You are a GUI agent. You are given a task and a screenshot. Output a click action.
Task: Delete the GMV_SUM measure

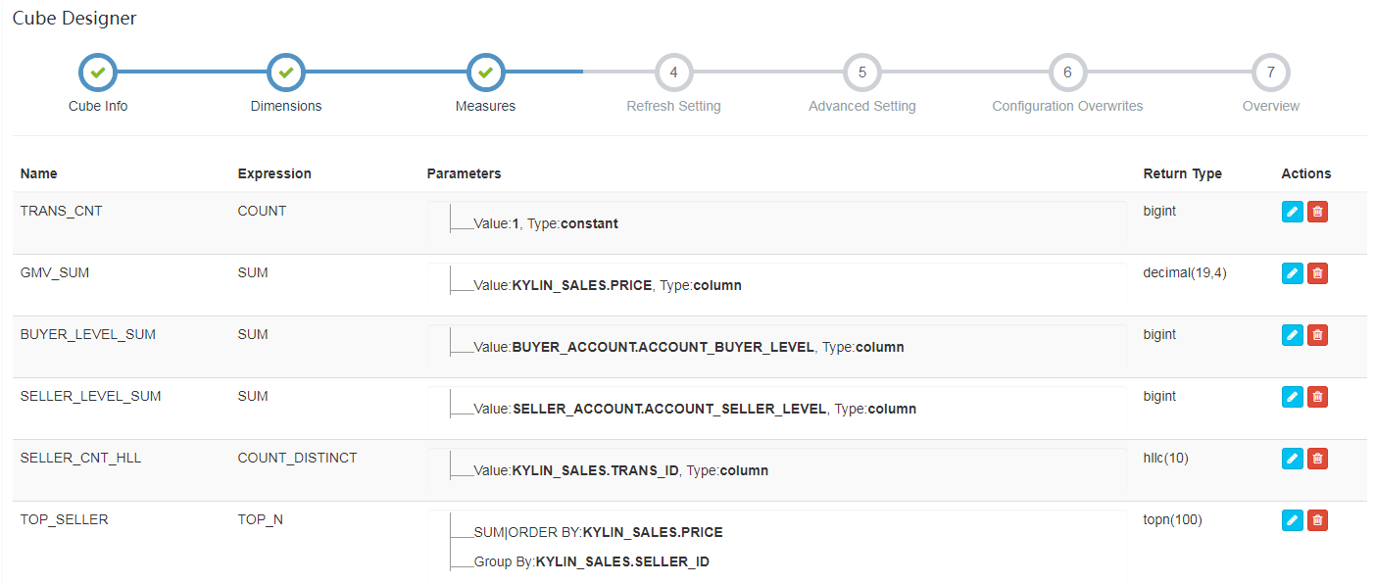(1317, 273)
